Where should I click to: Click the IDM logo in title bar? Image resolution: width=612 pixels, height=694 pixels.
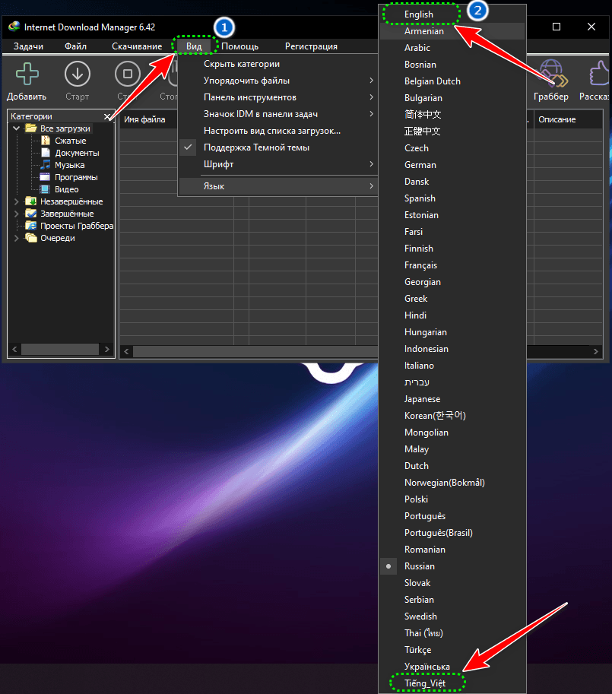[14, 27]
